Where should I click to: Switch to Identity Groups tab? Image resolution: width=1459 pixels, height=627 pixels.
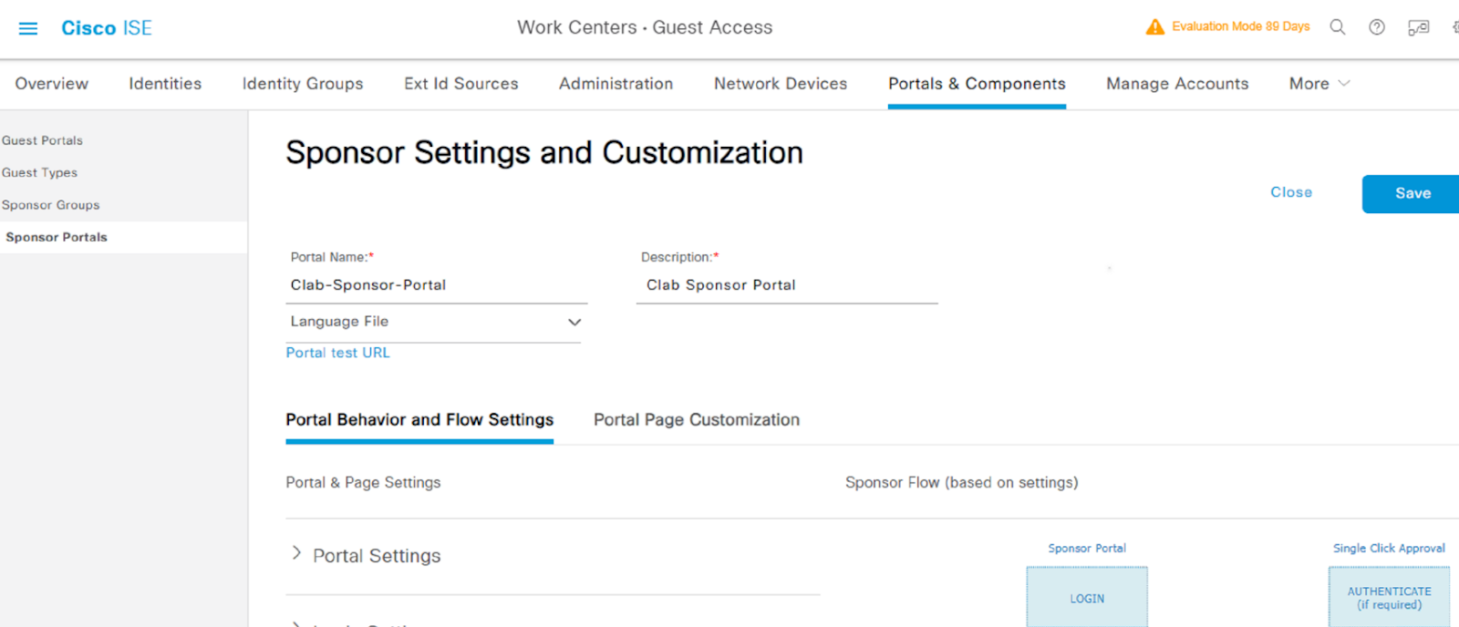pos(303,84)
